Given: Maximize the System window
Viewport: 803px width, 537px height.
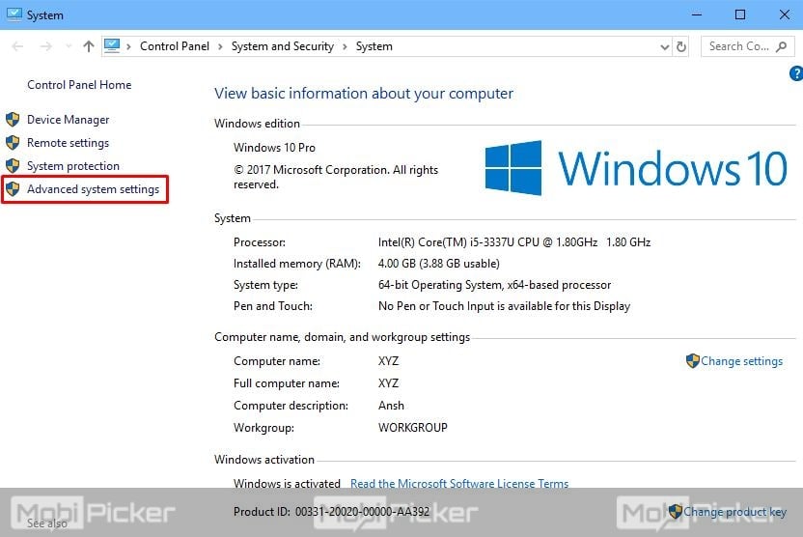Looking at the screenshot, I should [x=740, y=14].
